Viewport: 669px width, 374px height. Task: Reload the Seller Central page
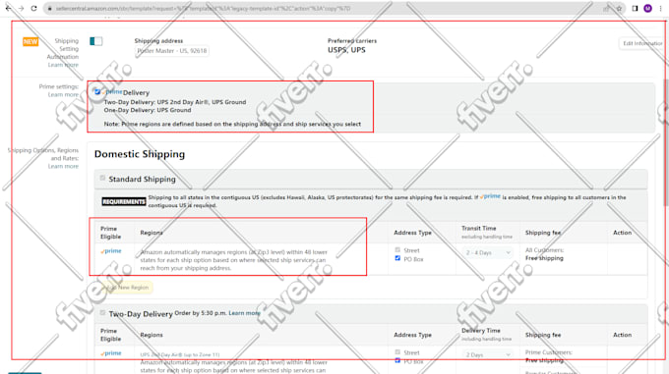pos(33,9)
